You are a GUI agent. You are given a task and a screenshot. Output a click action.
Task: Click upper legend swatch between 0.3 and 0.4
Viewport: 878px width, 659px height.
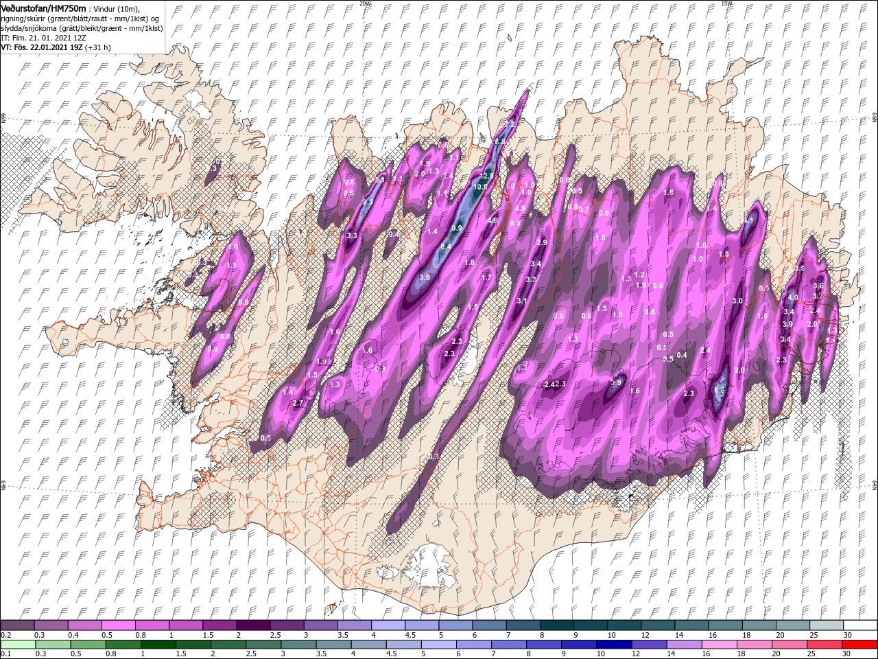(51, 625)
